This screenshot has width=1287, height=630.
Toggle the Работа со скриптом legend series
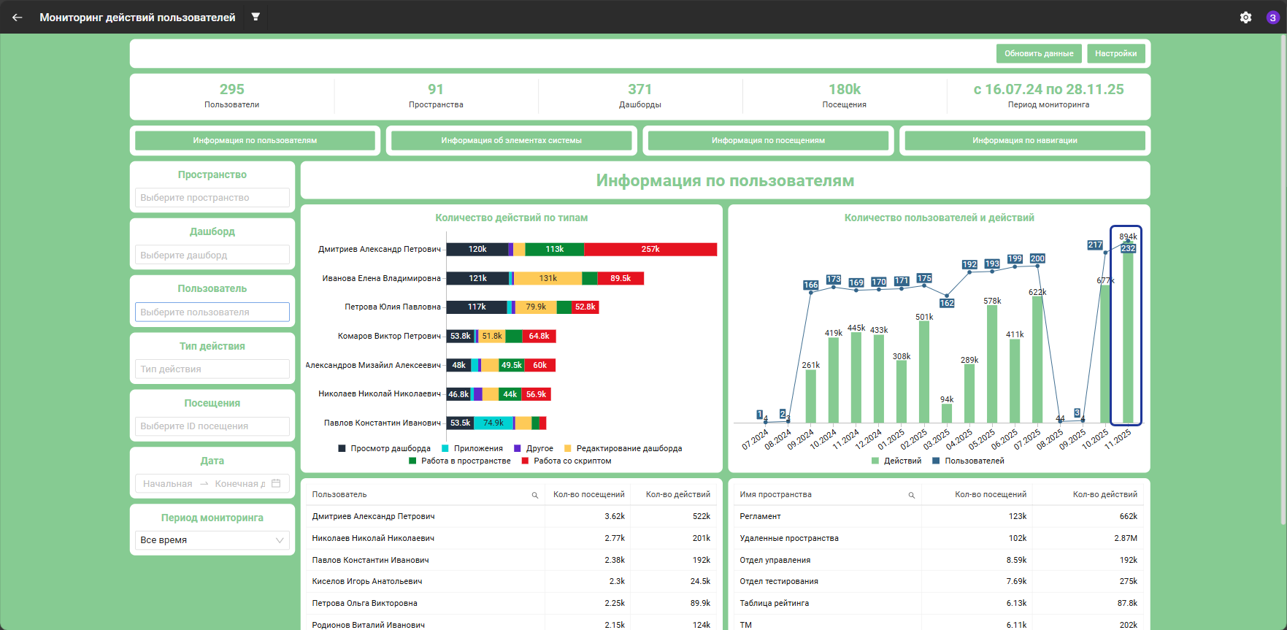tap(566, 461)
